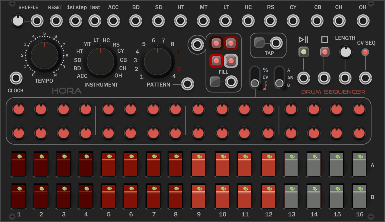
Task: Click the TAP input jack
Action: pos(276,43)
